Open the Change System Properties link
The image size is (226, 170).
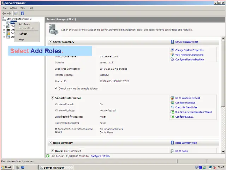click(x=189, y=50)
